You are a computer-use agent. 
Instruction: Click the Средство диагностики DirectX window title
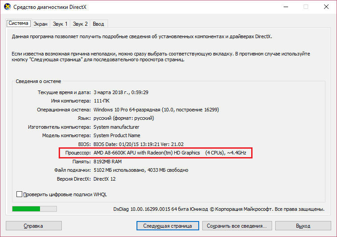click(50, 7)
